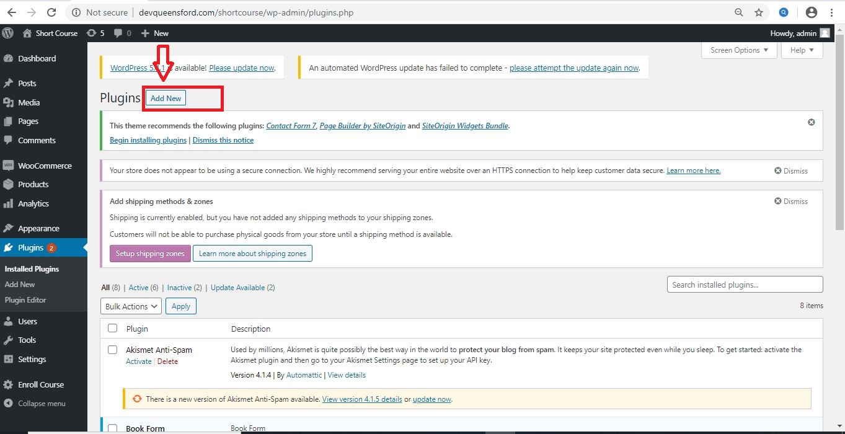Filter plugins by Active (6)

pos(143,288)
